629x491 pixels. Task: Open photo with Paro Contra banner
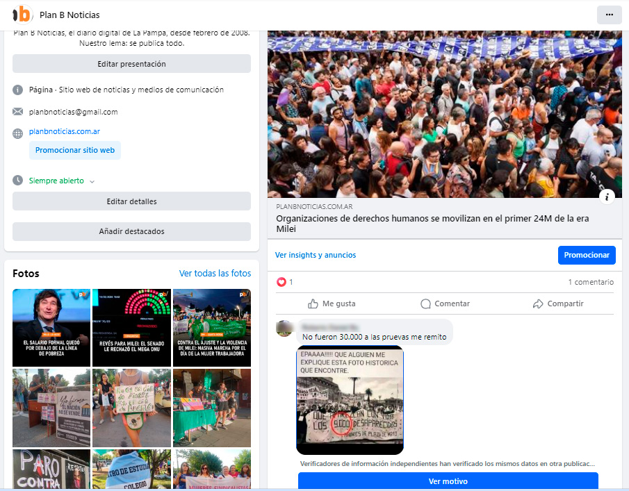[x=51, y=469]
